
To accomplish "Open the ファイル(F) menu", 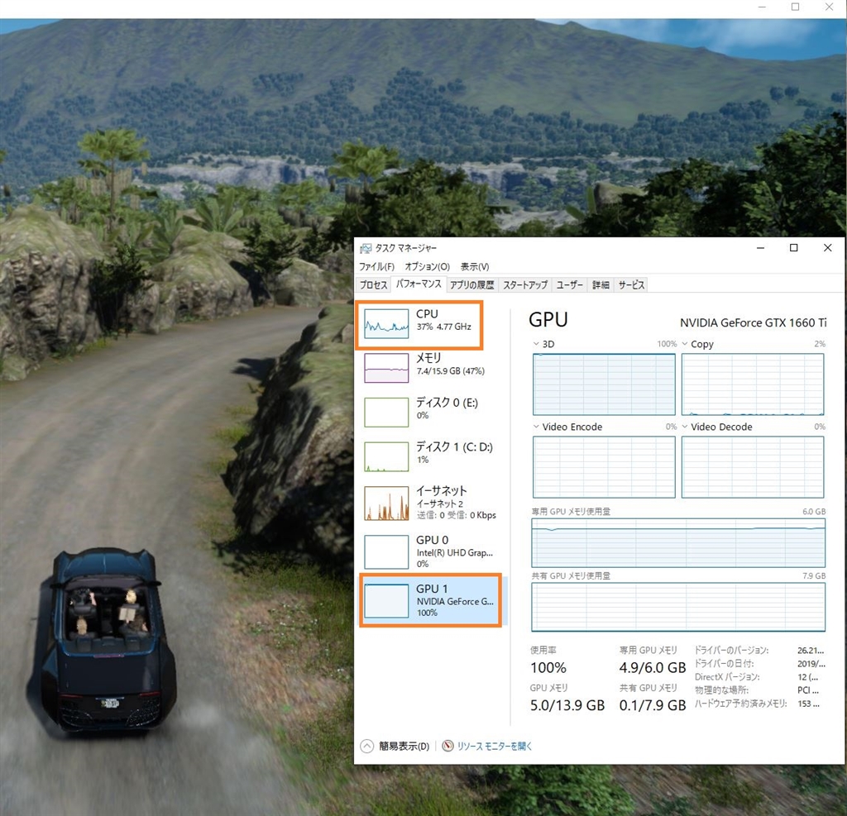I will coord(376,266).
